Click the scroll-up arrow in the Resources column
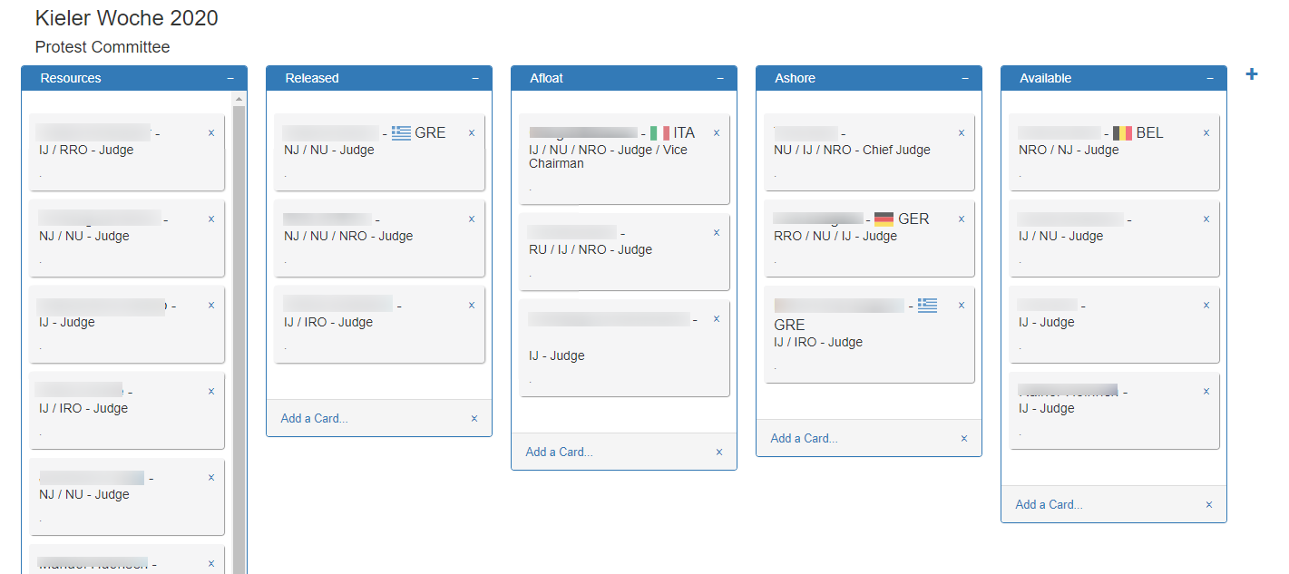Screen dimensions: 1289x574 pyautogui.click(x=239, y=98)
